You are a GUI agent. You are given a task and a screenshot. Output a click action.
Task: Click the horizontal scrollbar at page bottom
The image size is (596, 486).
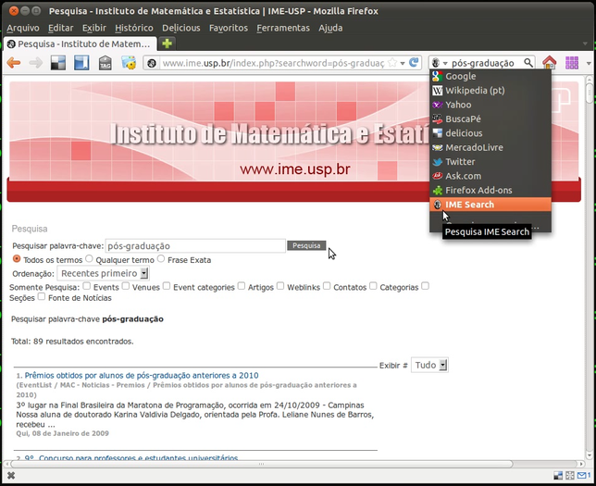pos(261,464)
